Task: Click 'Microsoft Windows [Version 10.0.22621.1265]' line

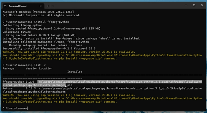Action: point(38,12)
